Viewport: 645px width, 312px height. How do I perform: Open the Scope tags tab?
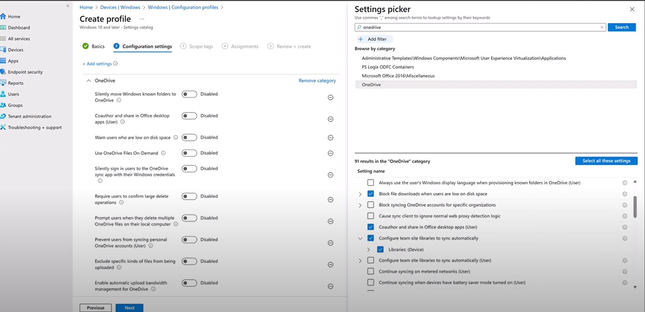[x=200, y=46]
